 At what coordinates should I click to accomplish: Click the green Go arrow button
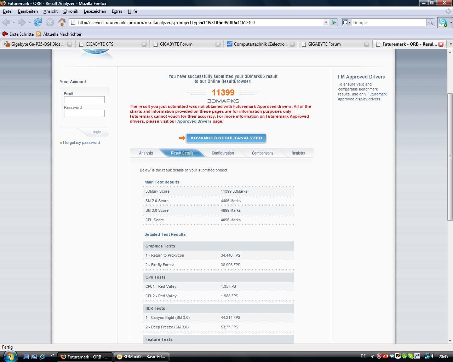click(x=333, y=22)
